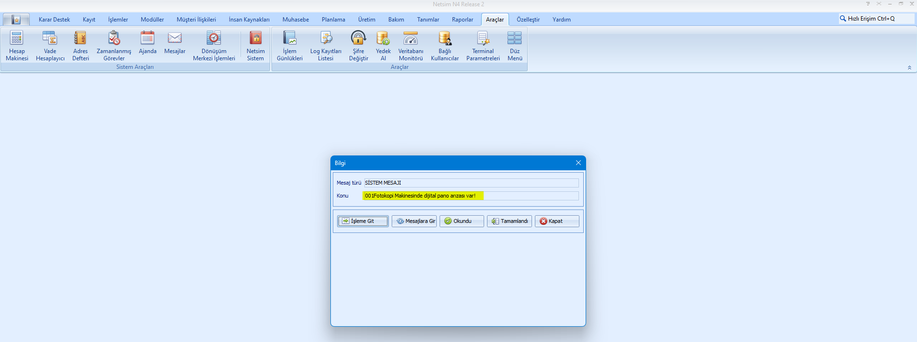Open the Karar Destek tab
This screenshot has height=342, width=917.
[x=54, y=20]
